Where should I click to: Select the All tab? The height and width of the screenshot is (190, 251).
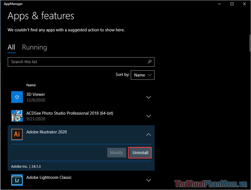pyautogui.click(x=11, y=47)
